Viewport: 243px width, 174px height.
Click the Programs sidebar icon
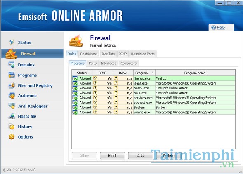pyautogui.click(x=12, y=75)
